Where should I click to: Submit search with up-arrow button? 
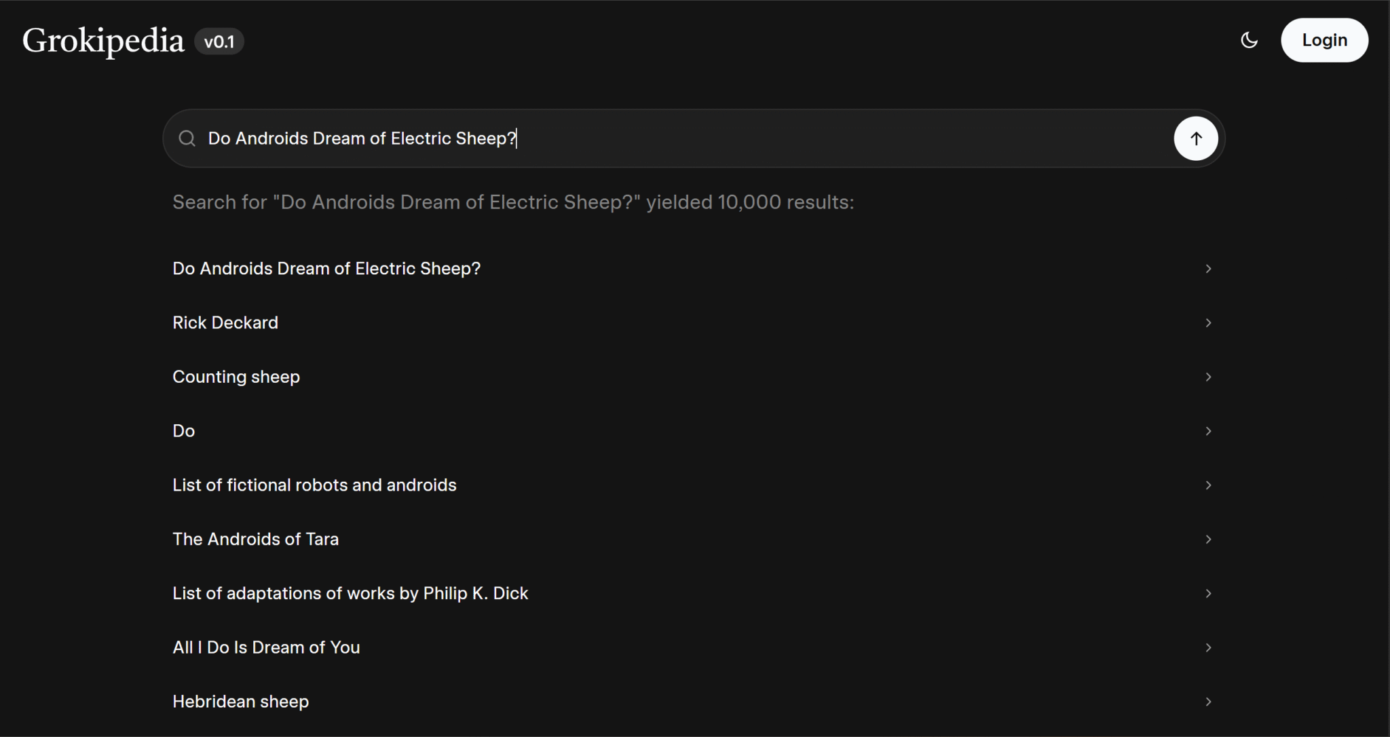click(1195, 138)
